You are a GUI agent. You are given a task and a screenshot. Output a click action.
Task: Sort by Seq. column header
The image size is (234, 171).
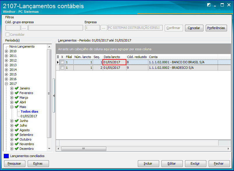pyautogui.click(x=98, y=57)
